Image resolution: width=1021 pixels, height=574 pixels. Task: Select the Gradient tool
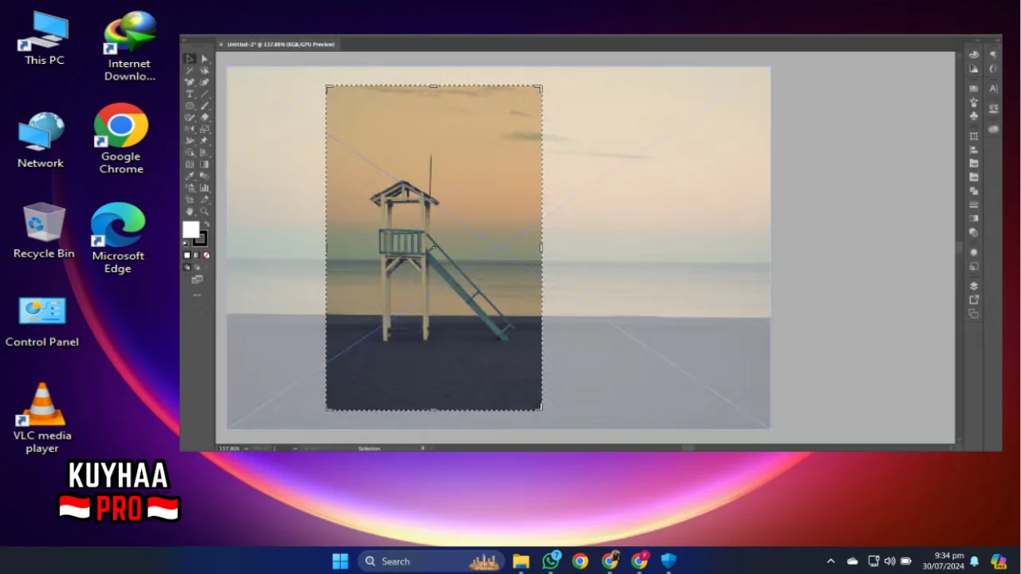tap(204, 164)
